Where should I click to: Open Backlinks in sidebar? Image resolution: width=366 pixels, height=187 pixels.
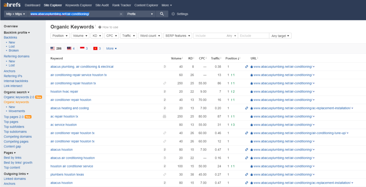coord(10,37)
